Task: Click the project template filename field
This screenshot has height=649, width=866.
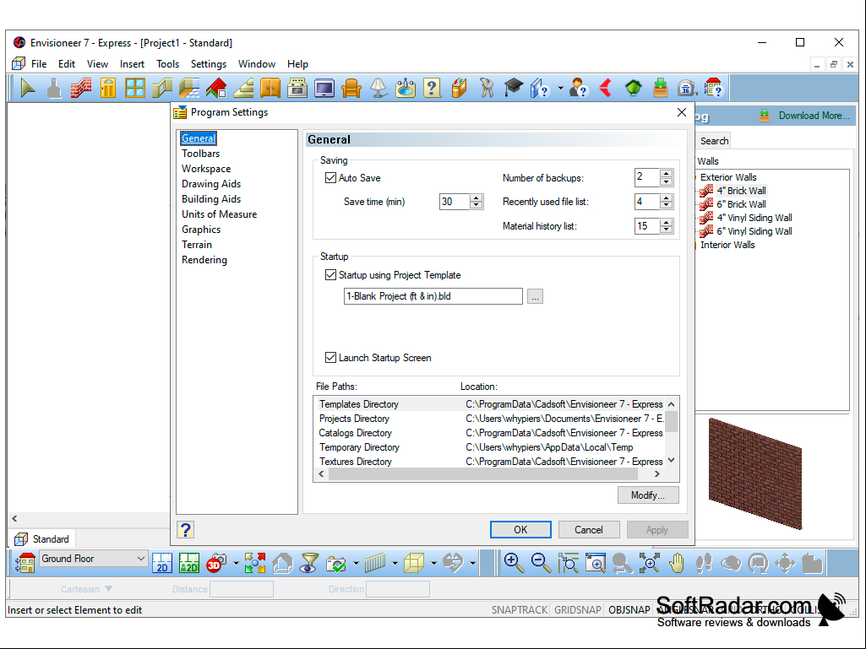Action: (x=433, y=296)
